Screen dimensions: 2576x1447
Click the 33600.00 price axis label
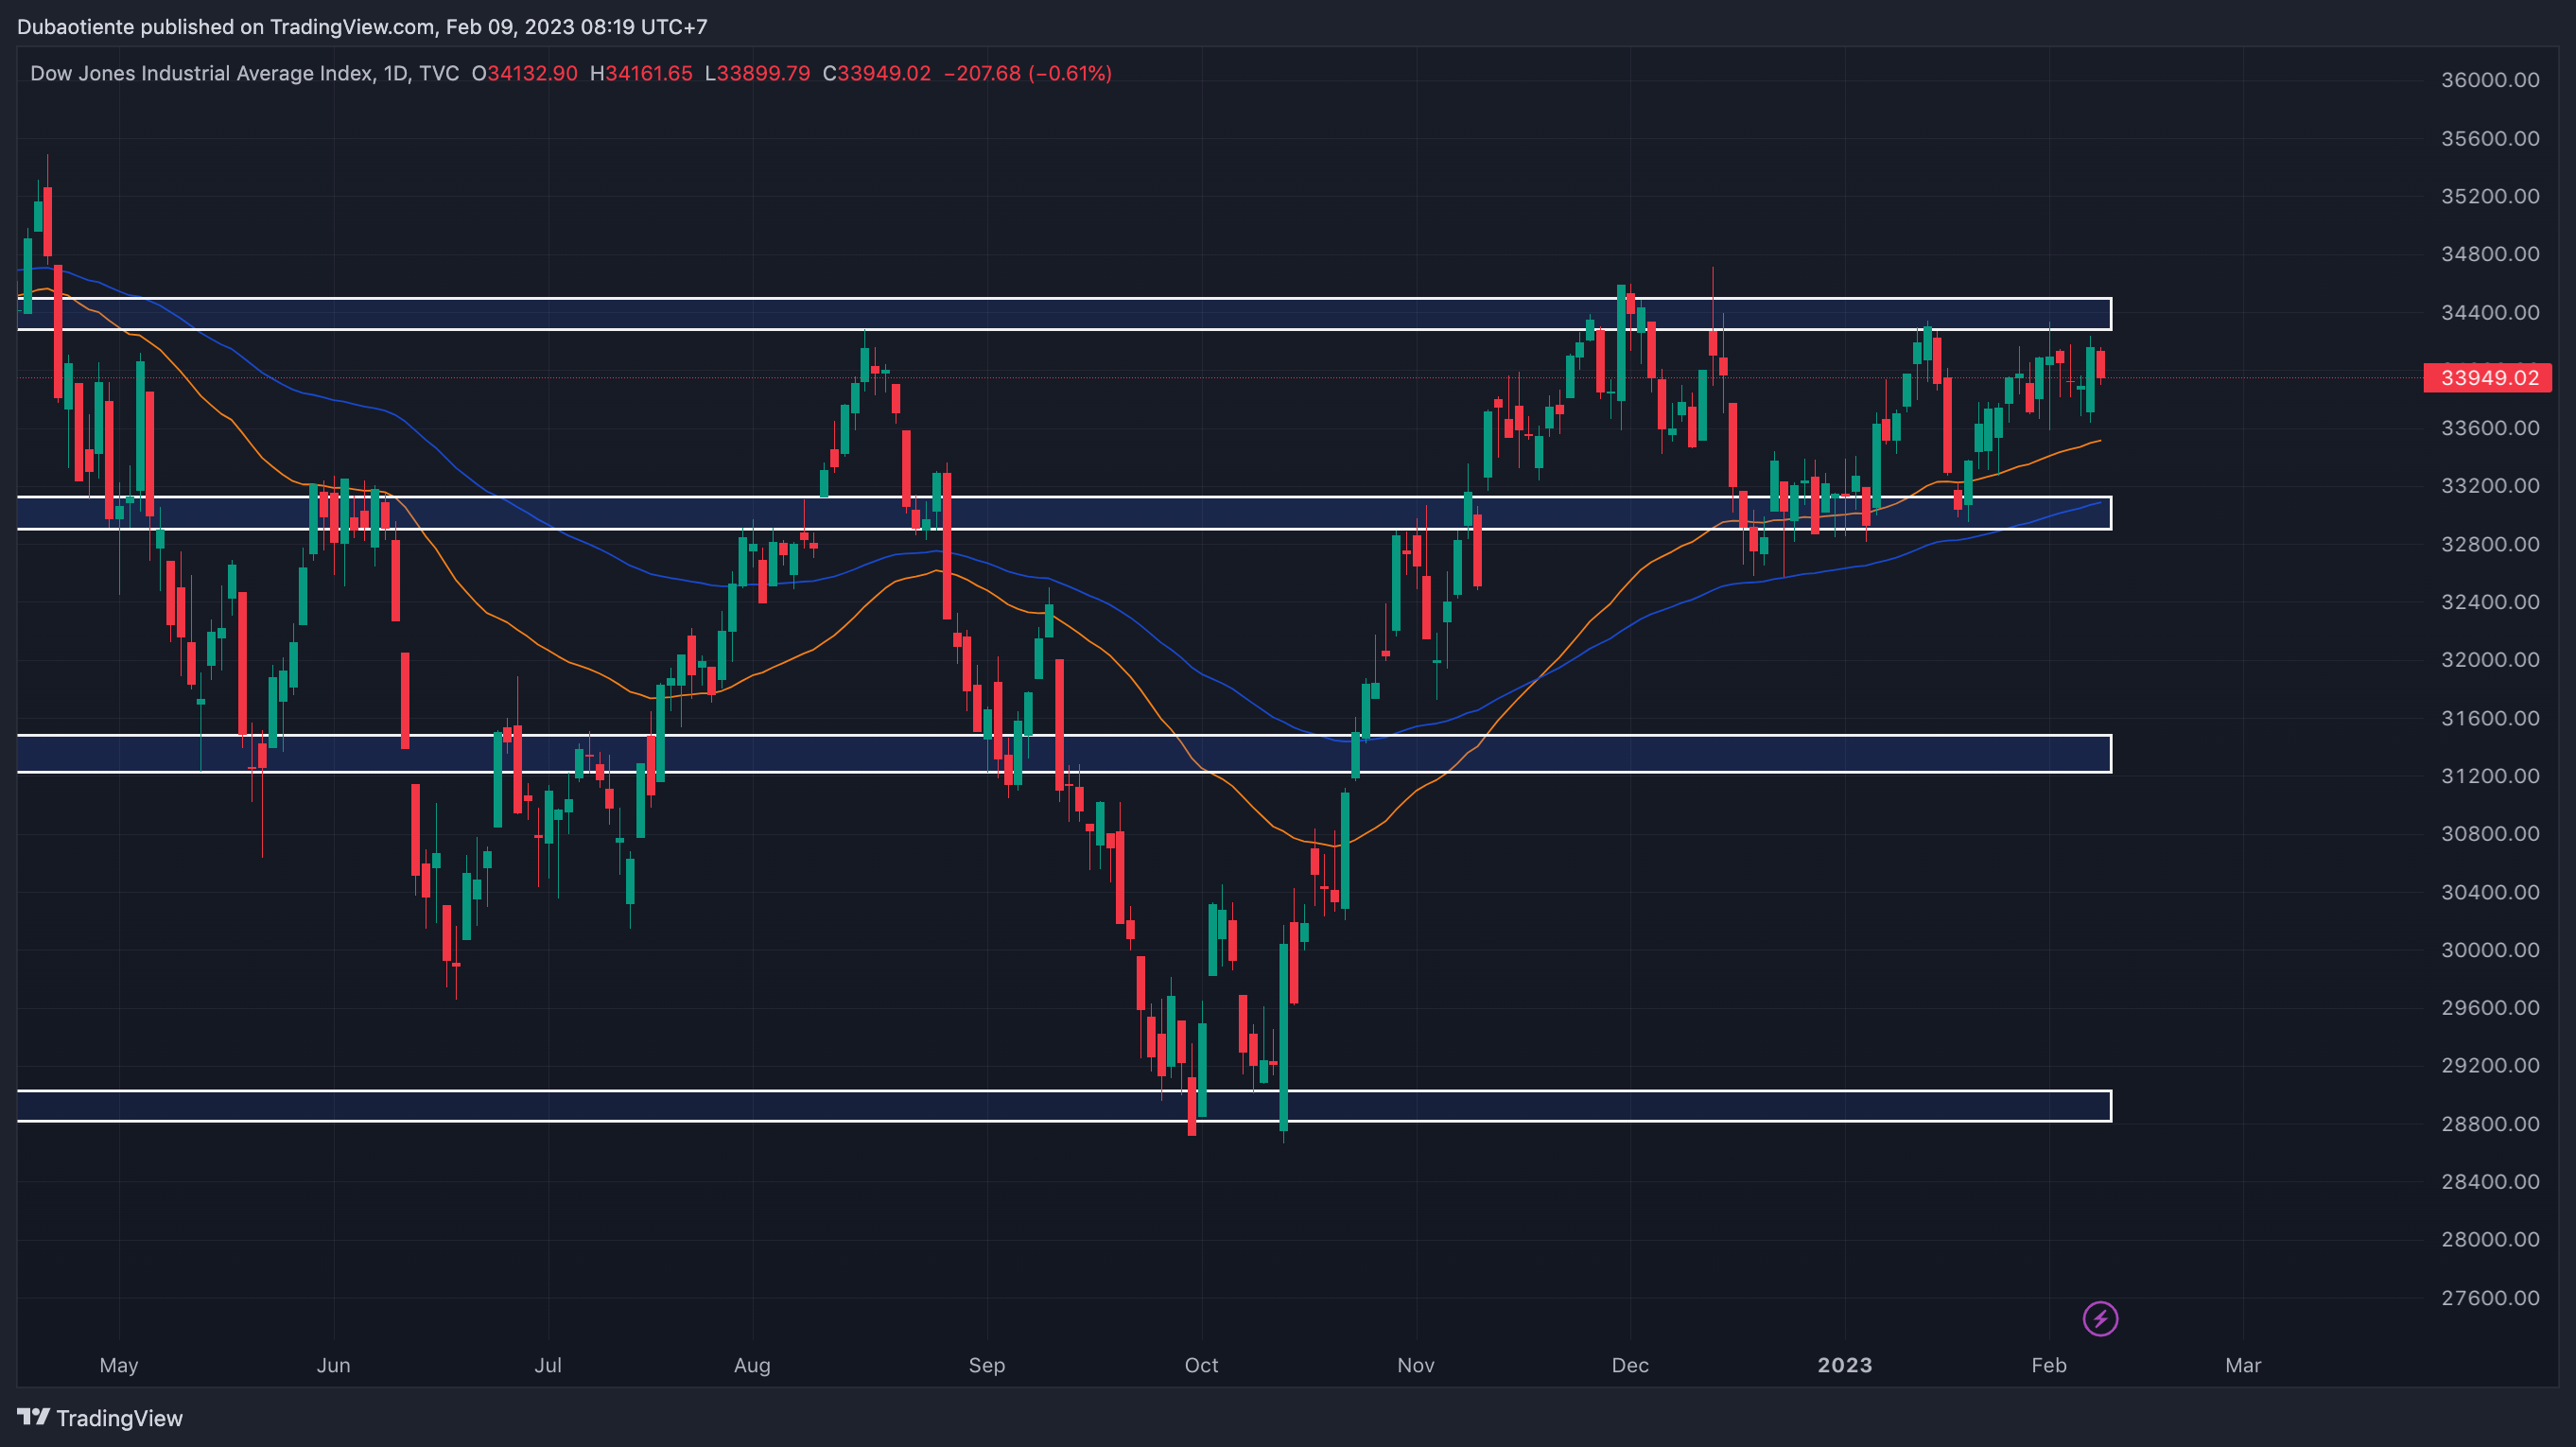(x=2490, y=428)
